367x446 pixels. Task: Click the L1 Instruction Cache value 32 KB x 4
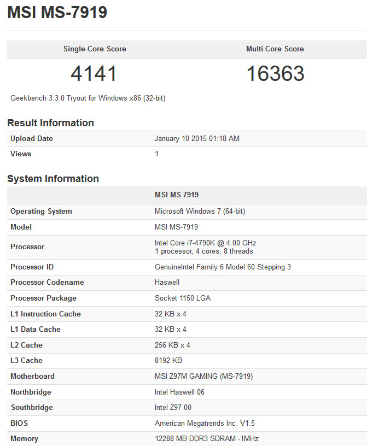170,314
